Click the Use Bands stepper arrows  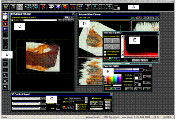point(140,85)
